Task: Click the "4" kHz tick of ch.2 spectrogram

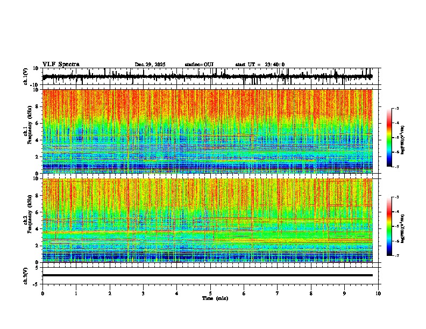Action: (x=38, y=229)
